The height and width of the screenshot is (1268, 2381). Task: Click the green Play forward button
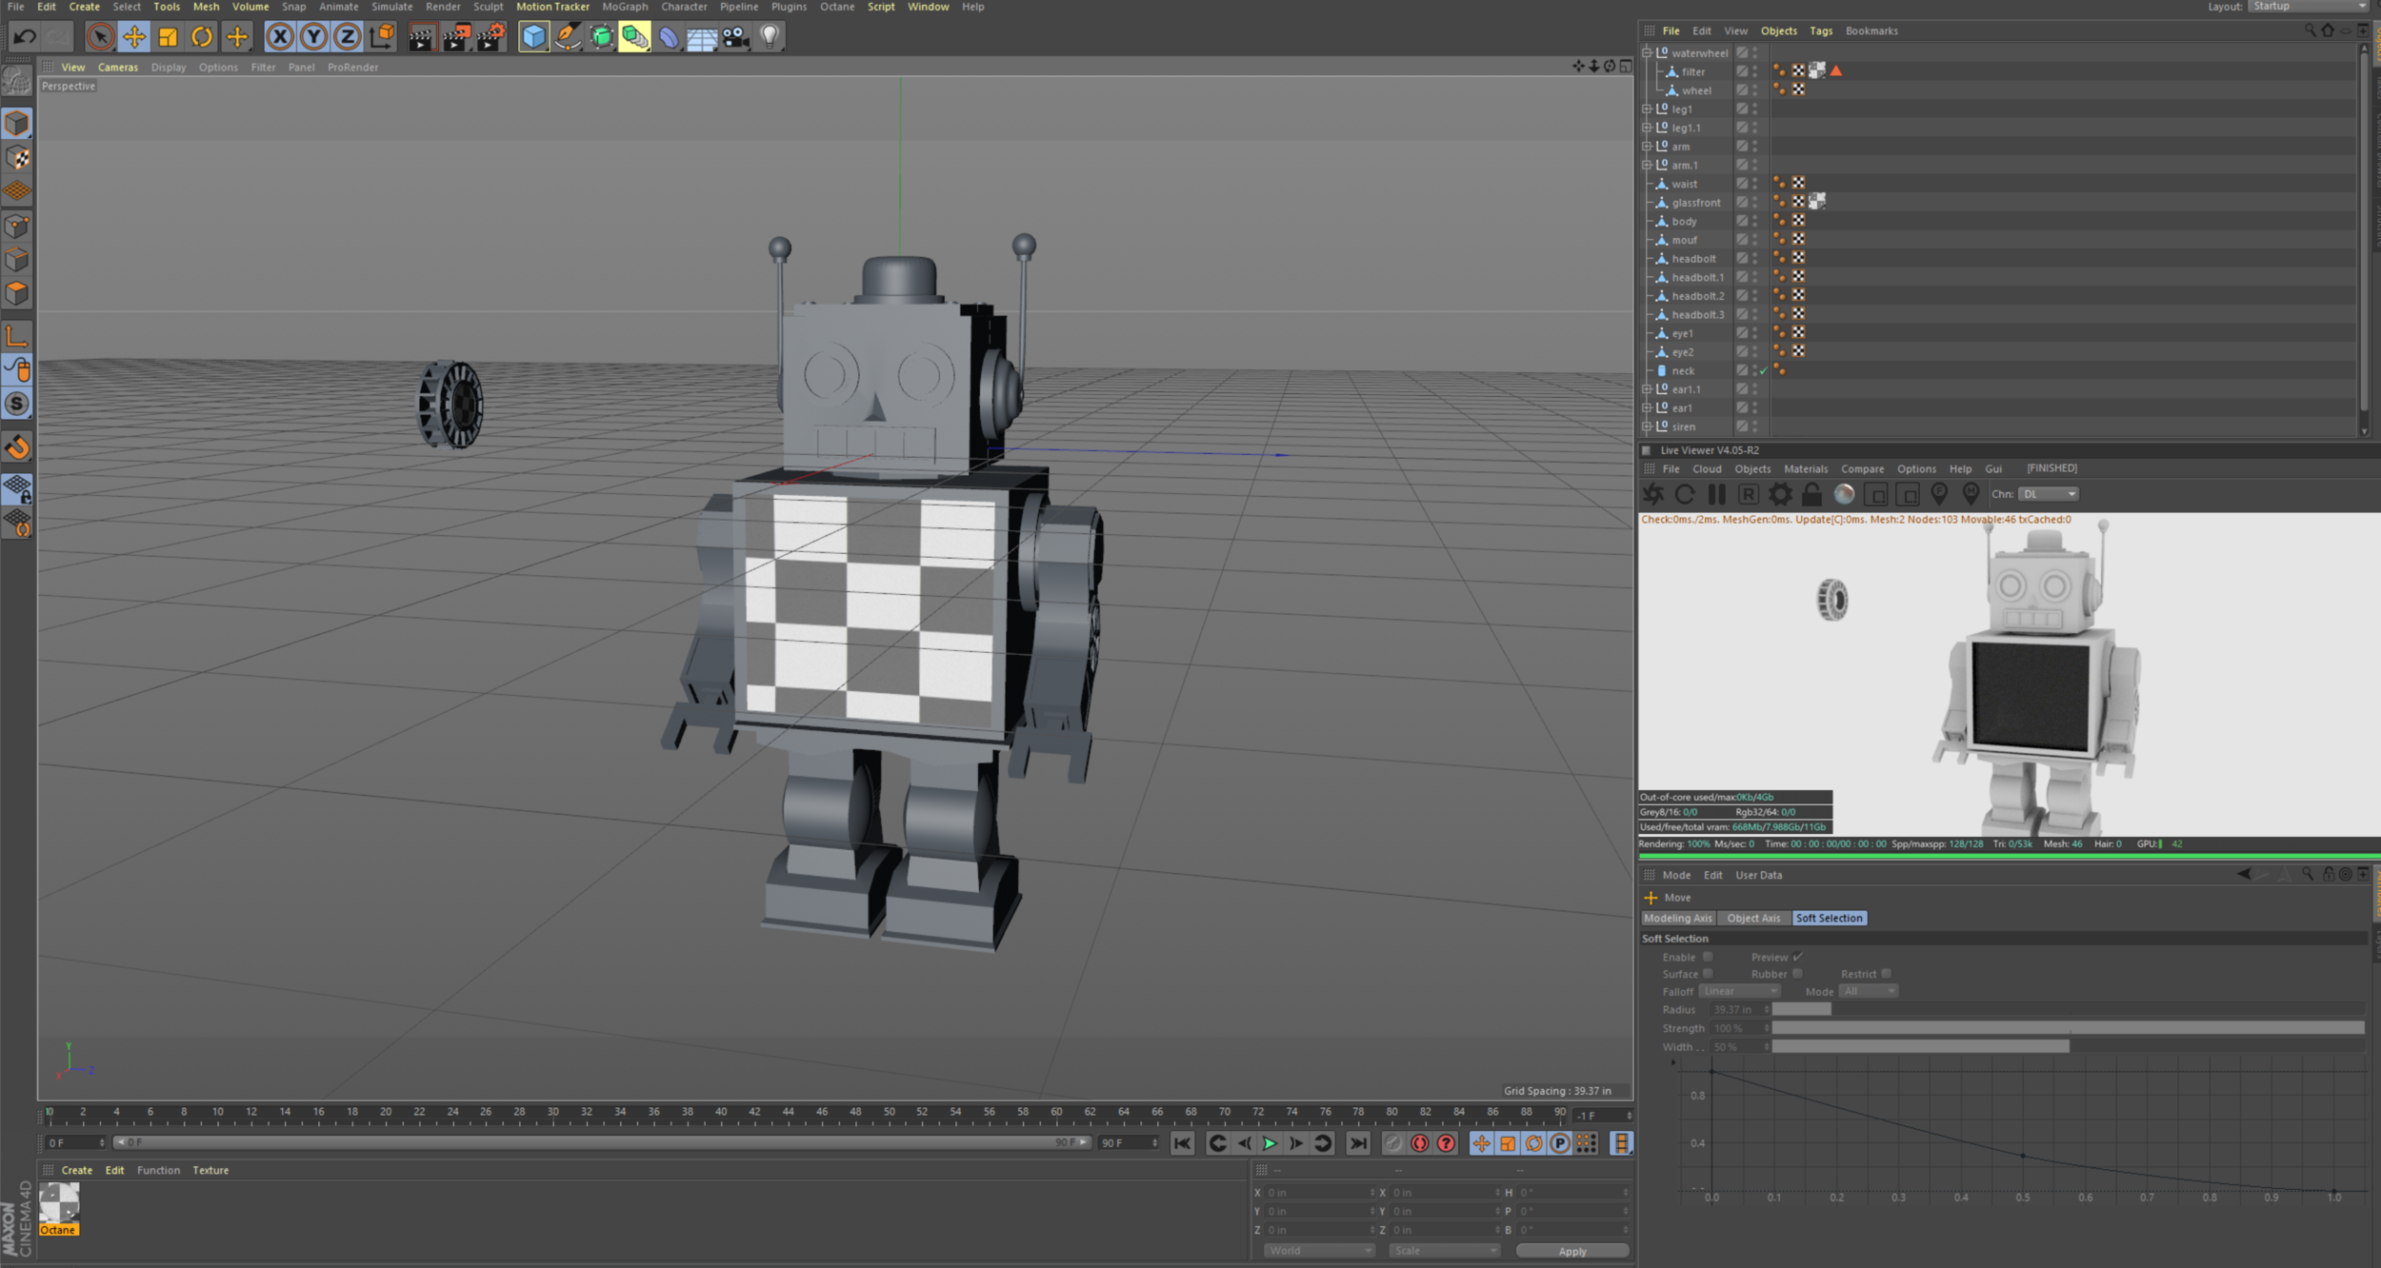pyautogui.click(x=1270, y=1143)
